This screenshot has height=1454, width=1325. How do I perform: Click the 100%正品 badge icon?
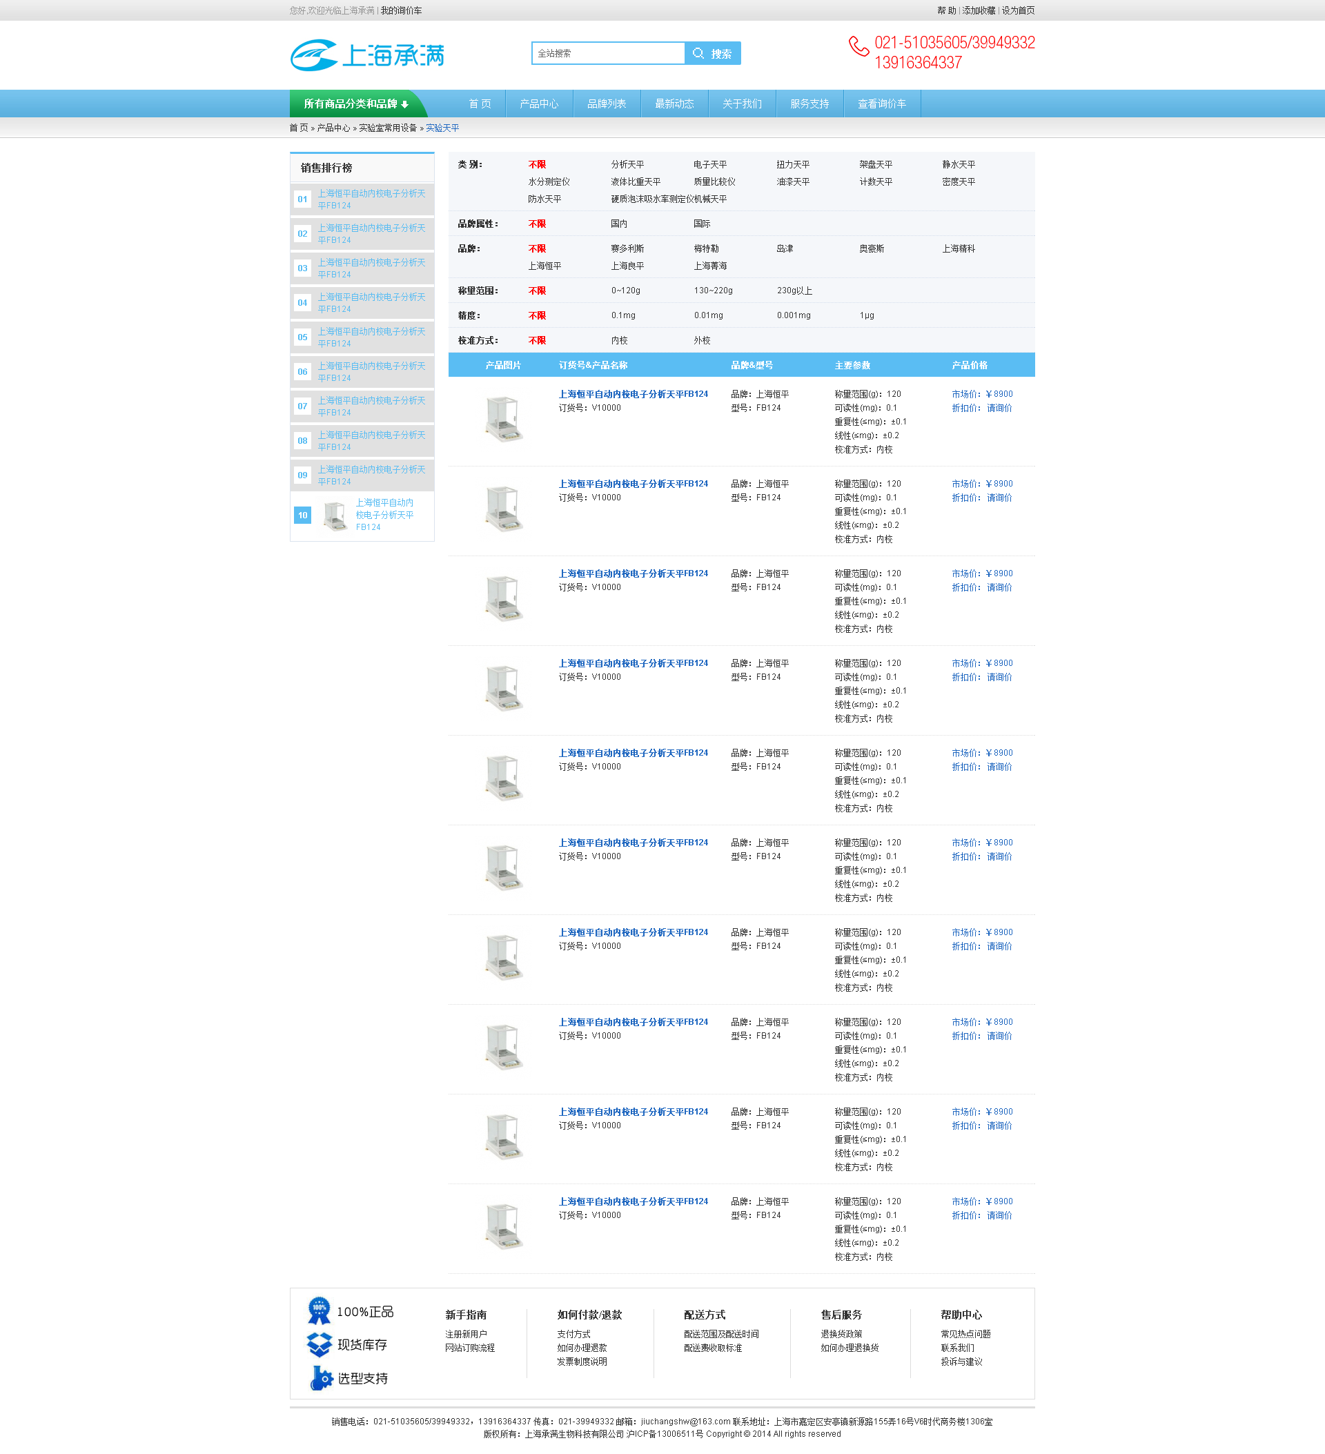[x=319, y=1310]
